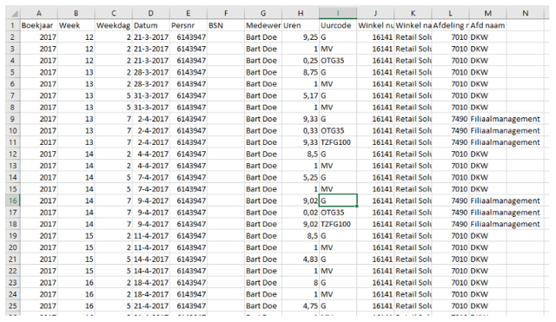Viewport: 556px width, 322px height.
Task: Click OTG35 cell in row 17
Action: coord(338,212)
